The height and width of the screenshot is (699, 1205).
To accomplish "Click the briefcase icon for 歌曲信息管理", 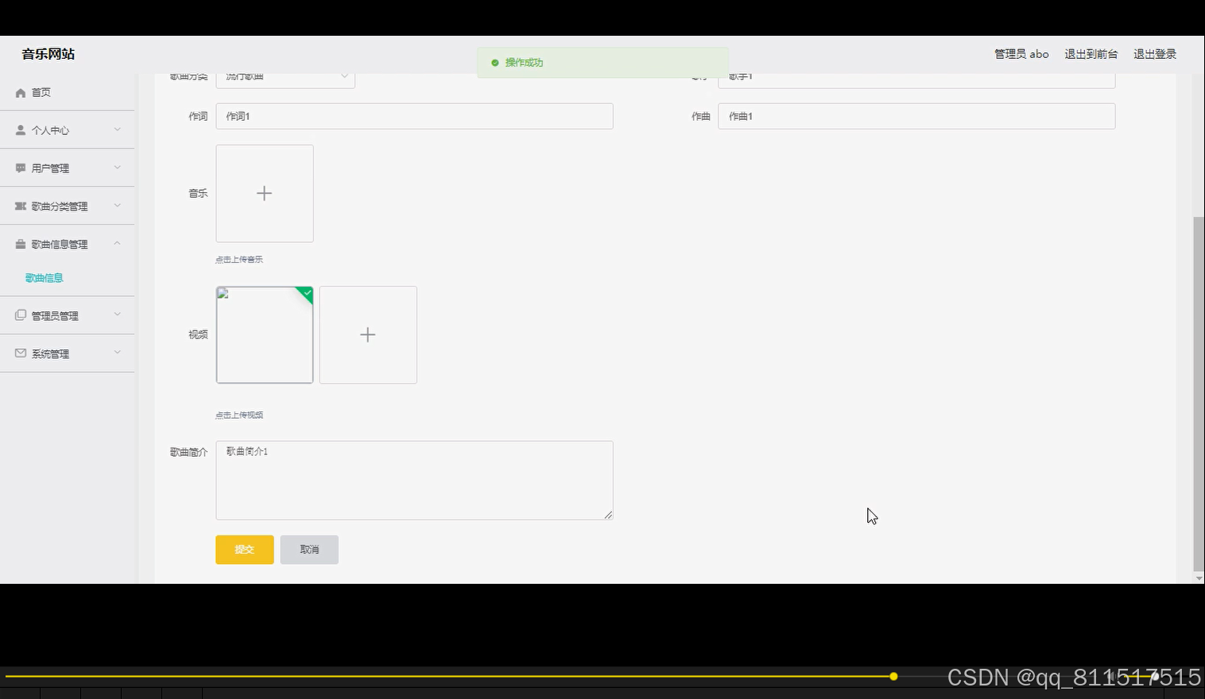I will (x=21, y=245).
